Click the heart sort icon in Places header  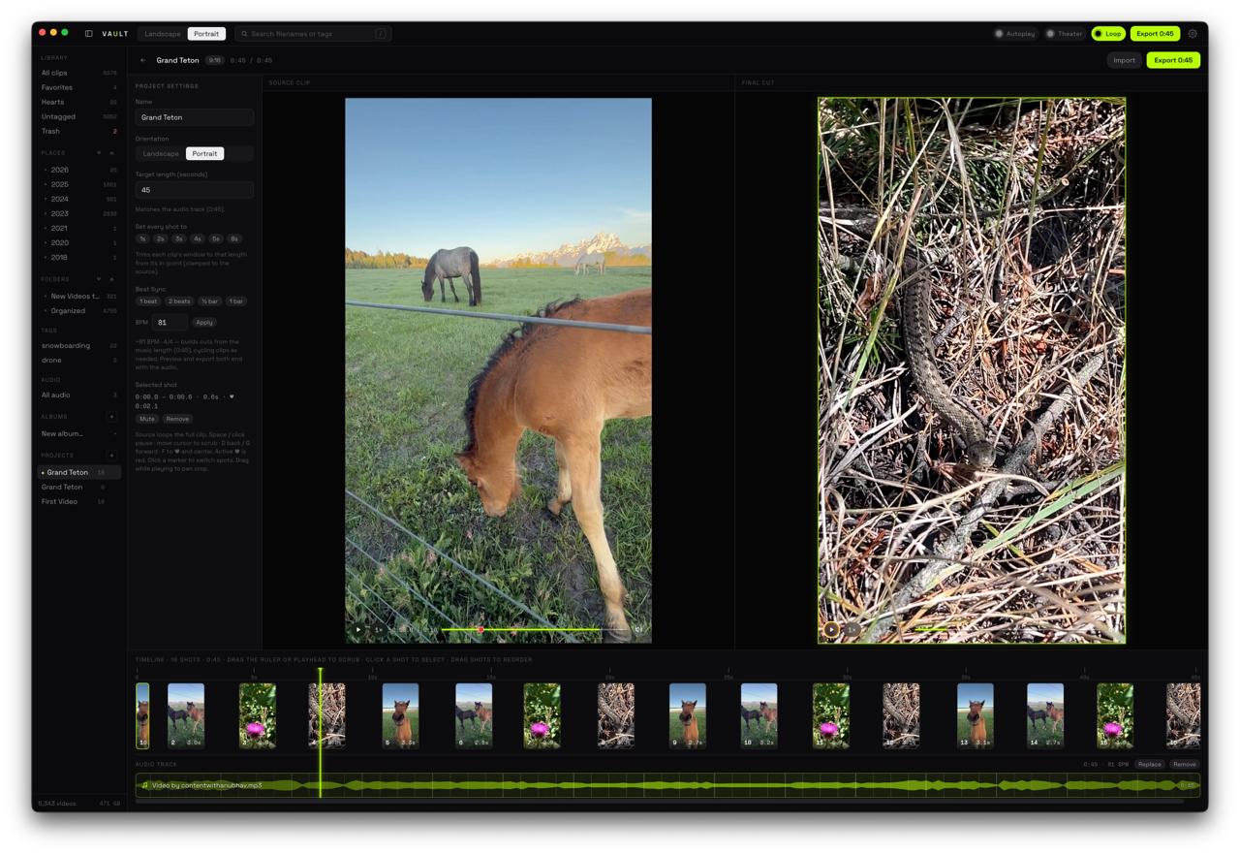(99, 153)
